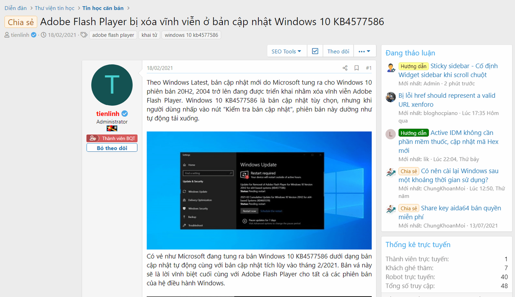Click the 18/02/2021 timestamp in post header

coord(160,68)
